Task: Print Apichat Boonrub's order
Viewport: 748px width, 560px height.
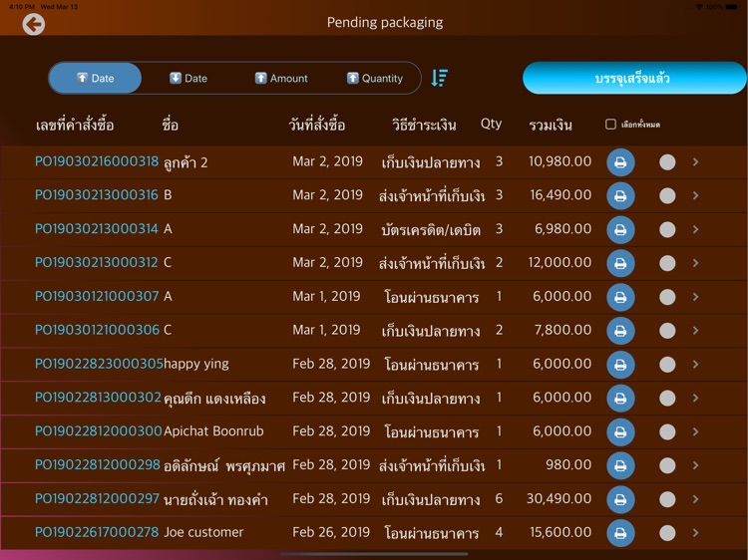Action: (620, 431)
